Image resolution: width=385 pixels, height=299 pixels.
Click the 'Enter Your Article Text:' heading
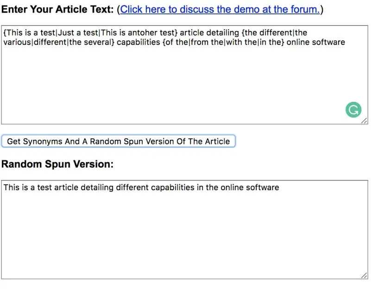pyautogui.click(x=57, y=10)
